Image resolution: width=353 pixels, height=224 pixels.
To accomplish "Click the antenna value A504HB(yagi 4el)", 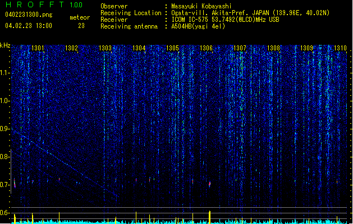I will (x=198, y=26).
